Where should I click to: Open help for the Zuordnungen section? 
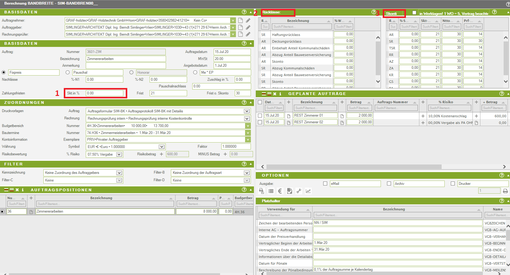click(244, 102)
